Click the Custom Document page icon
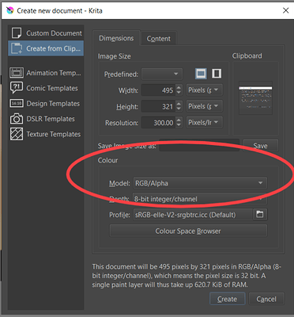The width and height of the screenshot is (294, 317). point(17,33)
